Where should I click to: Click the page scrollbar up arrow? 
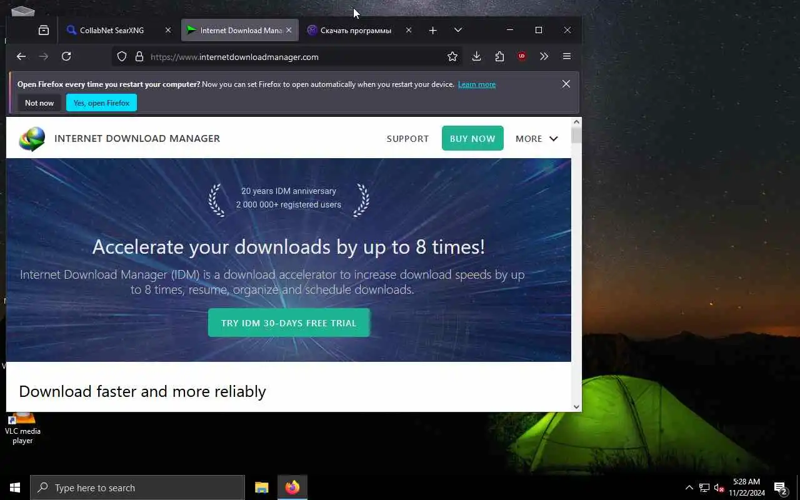576,122
